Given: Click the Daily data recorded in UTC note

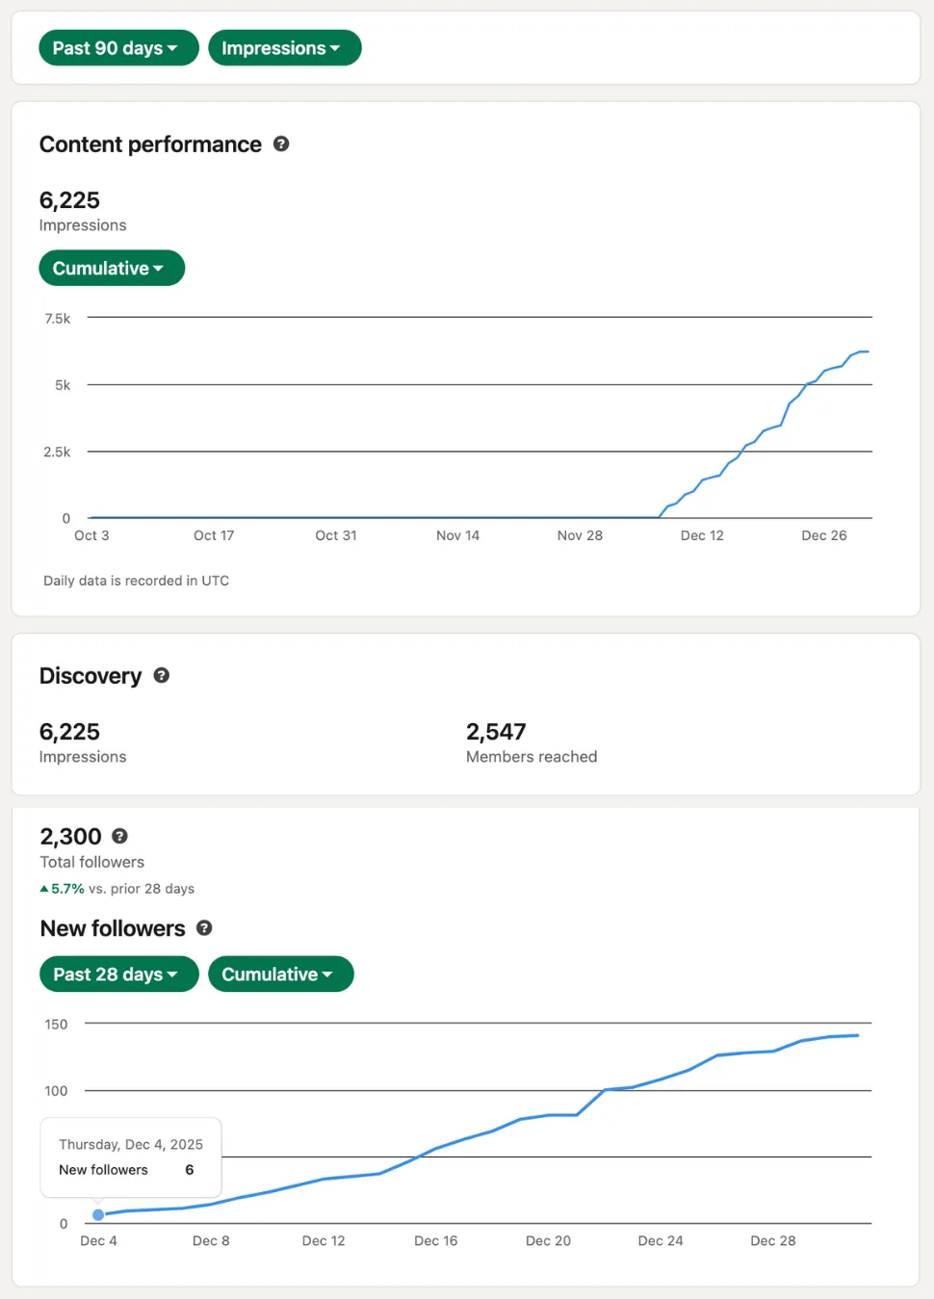Looking at the screenshot, I should tap(136, 580).
